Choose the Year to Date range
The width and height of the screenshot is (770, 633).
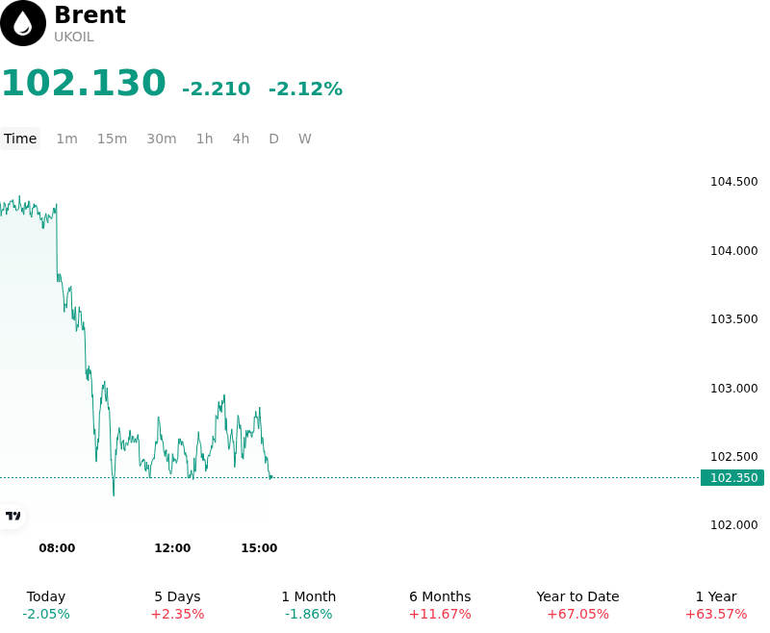[x=578, y=605]
